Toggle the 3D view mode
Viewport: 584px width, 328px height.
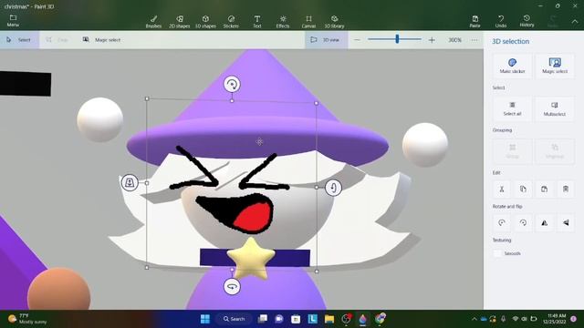(326, 39)
